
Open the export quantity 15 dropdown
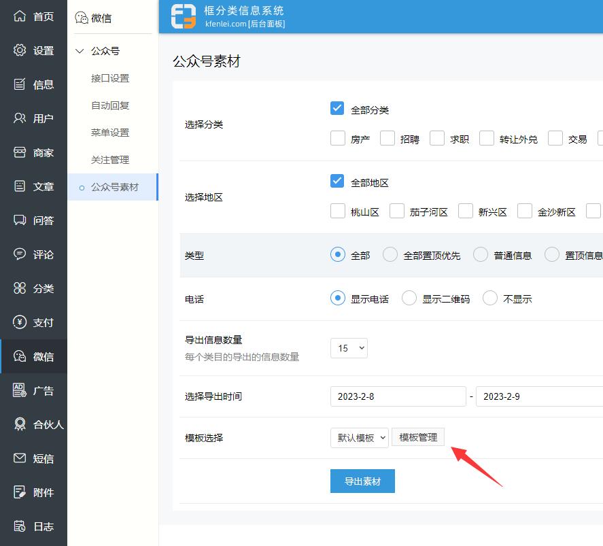click(349, 348)
